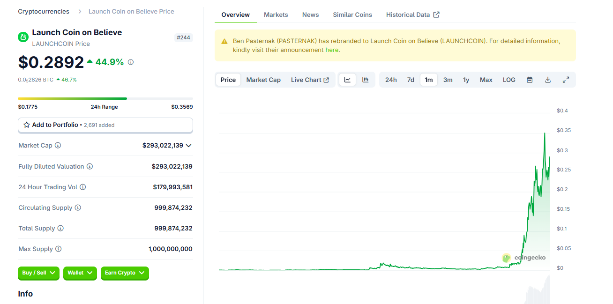
Task: Click the Market Cap info icon
Action: coord(58,145)
